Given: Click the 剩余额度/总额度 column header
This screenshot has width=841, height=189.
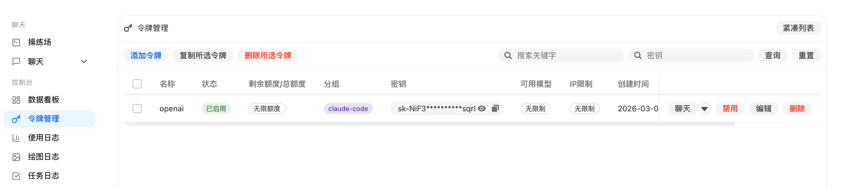Looking at the screenshot, I should point(277,84).
